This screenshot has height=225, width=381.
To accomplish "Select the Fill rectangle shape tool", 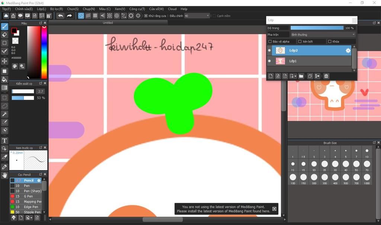I will pyautogui.click(x=4, y=71).
